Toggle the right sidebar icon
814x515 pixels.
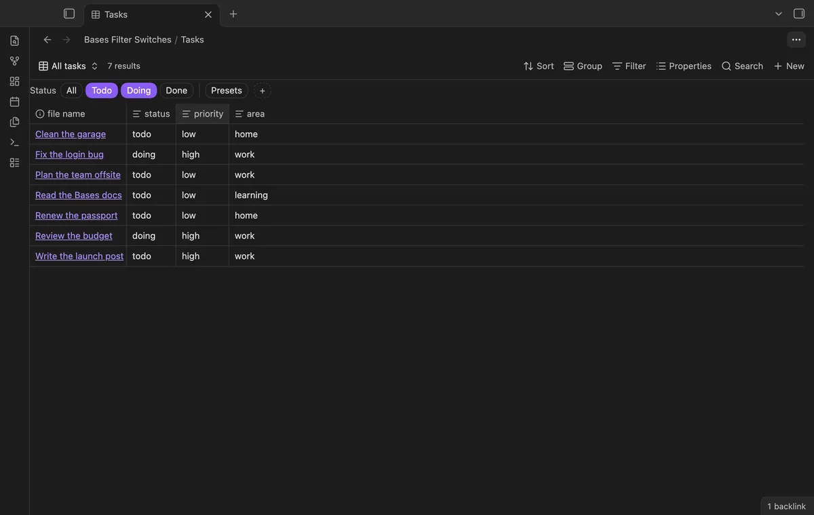tap(799, 14)
